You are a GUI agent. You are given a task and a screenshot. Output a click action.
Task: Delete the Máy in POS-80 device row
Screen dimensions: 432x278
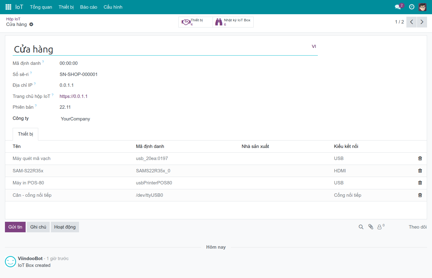click(420, 183)
